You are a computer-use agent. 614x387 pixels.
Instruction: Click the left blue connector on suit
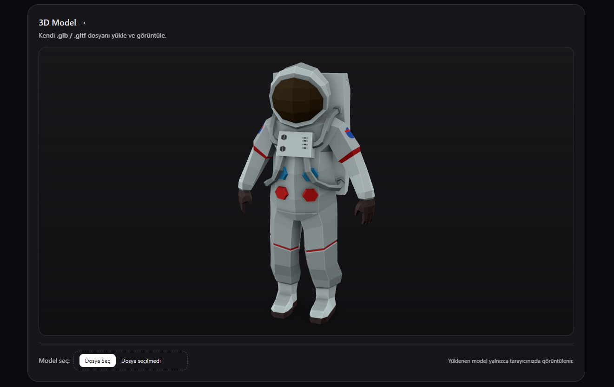[284, 173]
